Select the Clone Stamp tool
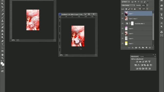Screen dimensions: 164x92 point(2,21)
